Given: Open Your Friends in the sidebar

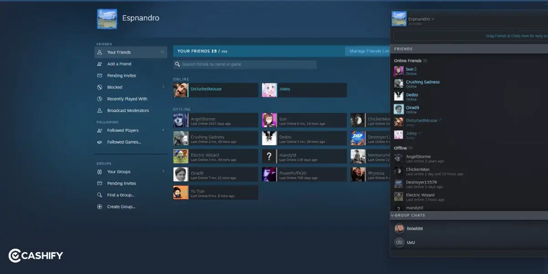Looking at the screenshot, I should [x=131, y=52].
